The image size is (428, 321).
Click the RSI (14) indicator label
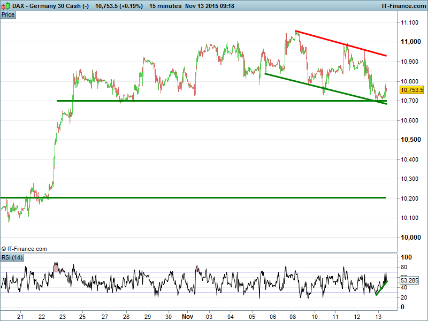(11, 257)
